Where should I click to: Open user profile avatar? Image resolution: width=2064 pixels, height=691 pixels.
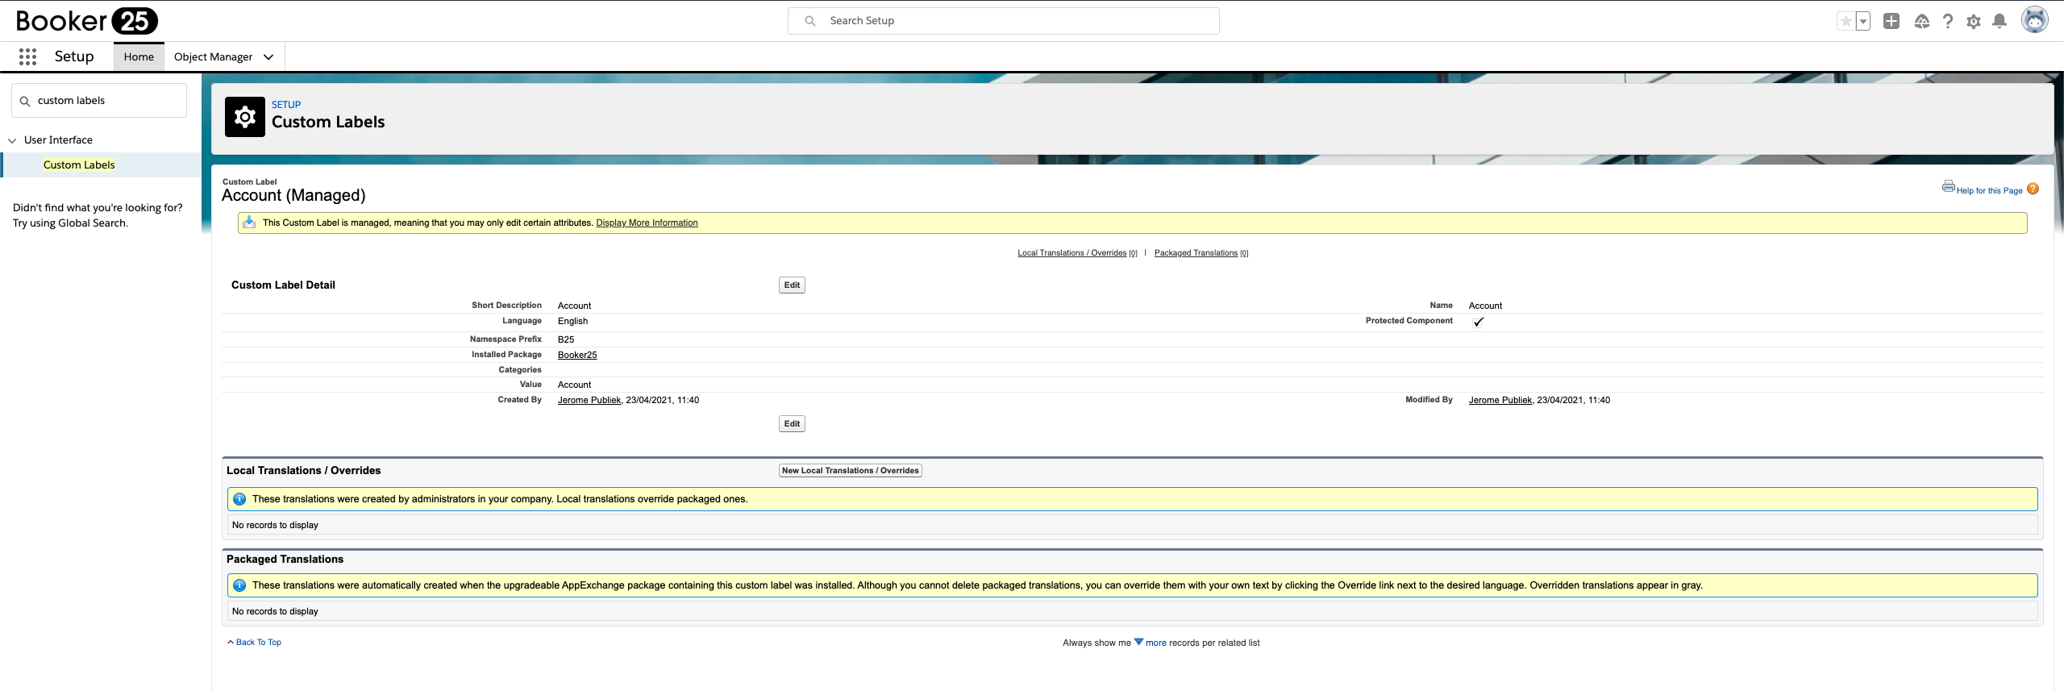tap(2034, 20)
